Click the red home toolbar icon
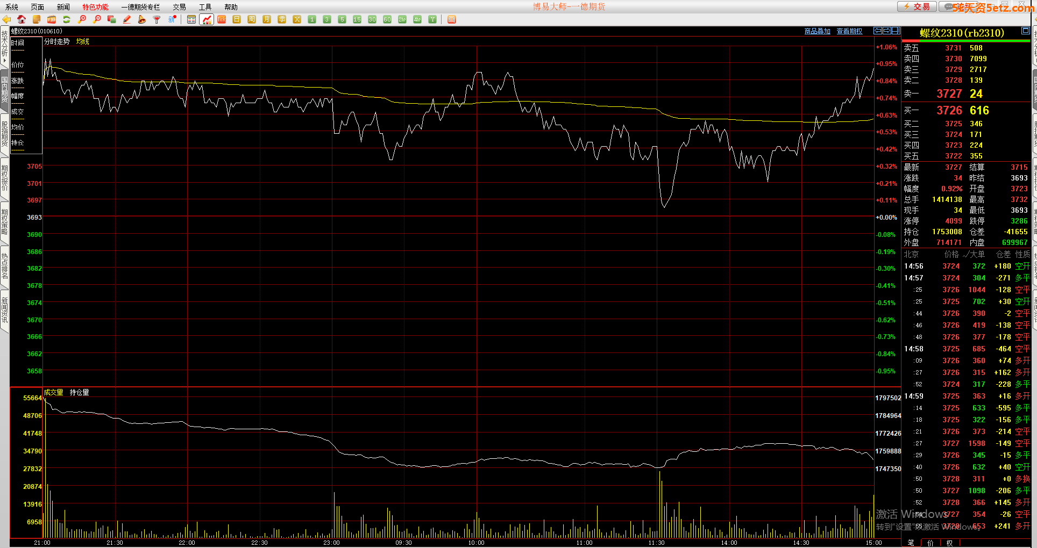The height and width of the screenshot is (548, 1037). point(22,19)
